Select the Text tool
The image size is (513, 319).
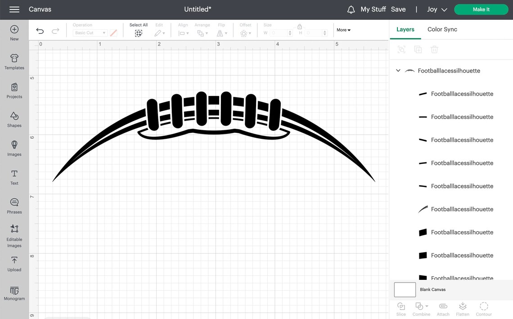pyautogui.click(x=14, y=177)
